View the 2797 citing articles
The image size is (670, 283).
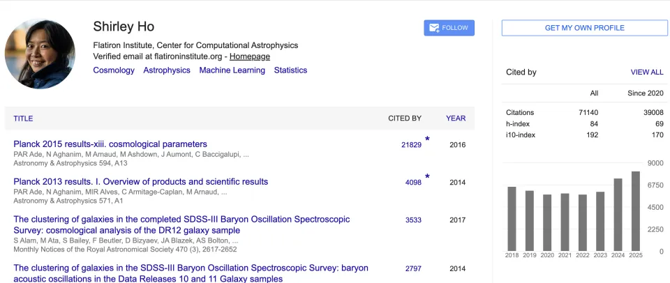413,268
